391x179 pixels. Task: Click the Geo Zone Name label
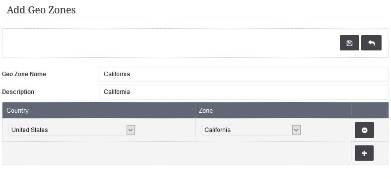[24, 74]
